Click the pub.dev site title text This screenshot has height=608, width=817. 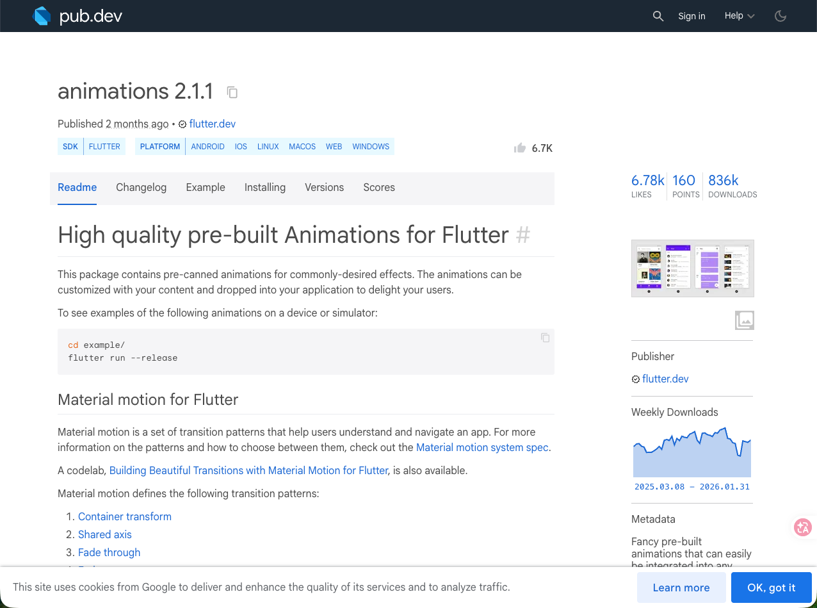pos(91,16)
